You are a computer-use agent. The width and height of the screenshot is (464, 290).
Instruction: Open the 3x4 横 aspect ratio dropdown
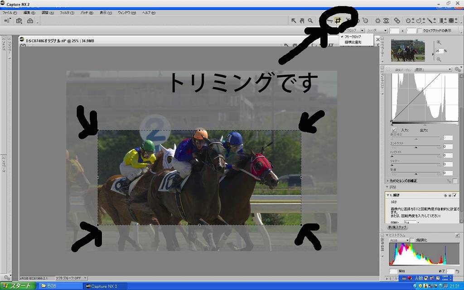click(x=377, y=30)
